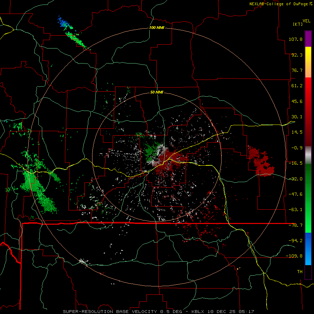
Task: Click the purple segment of velocity color bar
Action: point(308,39)
